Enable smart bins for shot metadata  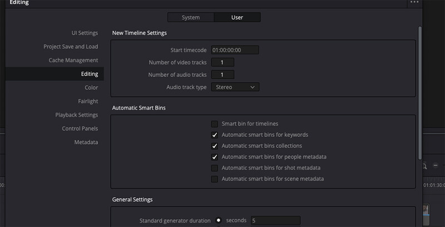pyautogui.click(x=215, y=168)
